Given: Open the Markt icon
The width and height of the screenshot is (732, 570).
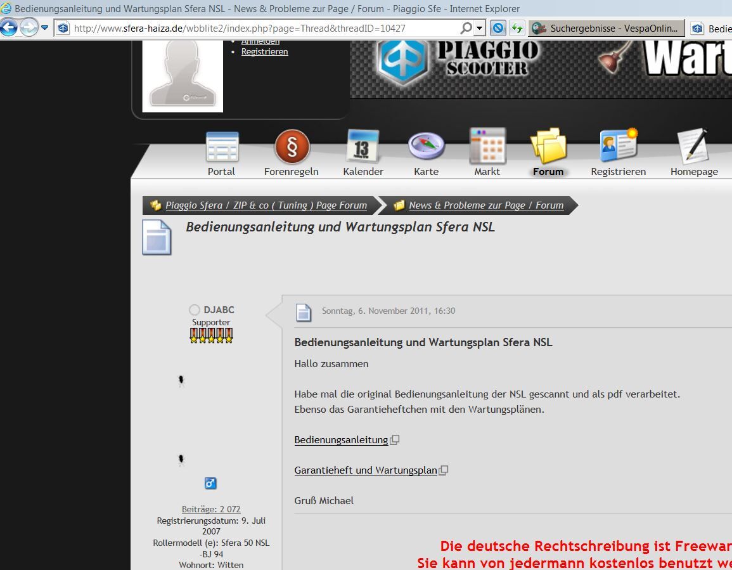Looking at the screenshot, I should pos(487,147).
